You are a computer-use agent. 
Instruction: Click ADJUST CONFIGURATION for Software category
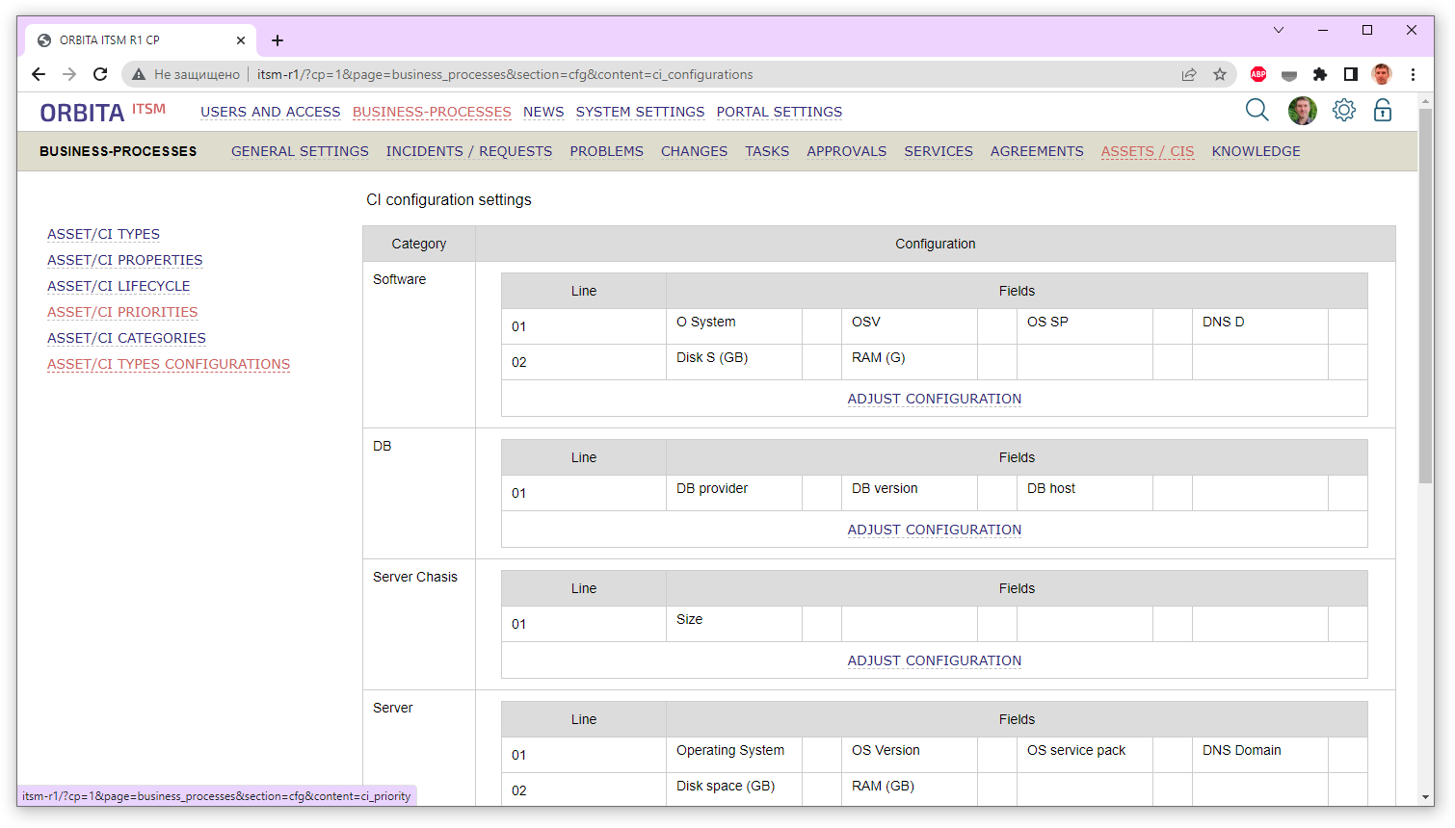click(x=934, y=399)
